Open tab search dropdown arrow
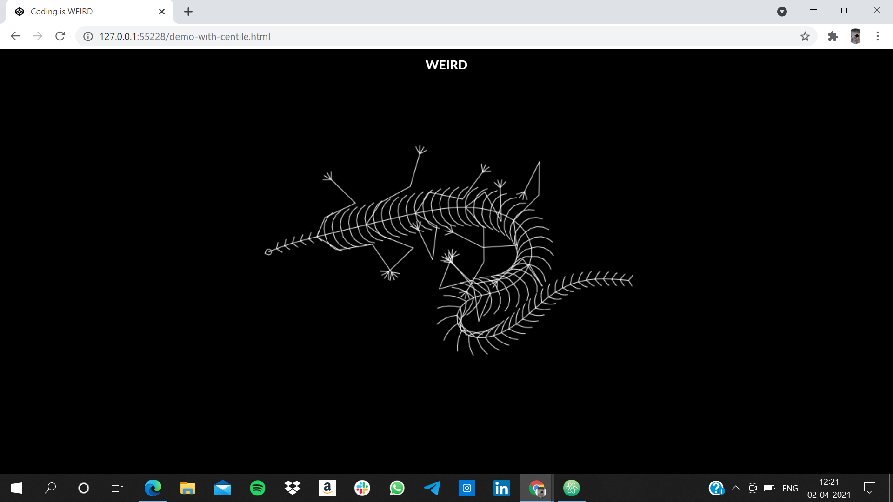Screen dimensions: 893x502 (x=782, y=12)
